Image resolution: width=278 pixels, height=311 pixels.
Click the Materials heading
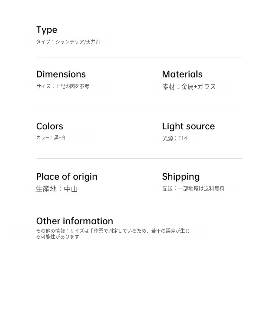(x=182, y=74)
